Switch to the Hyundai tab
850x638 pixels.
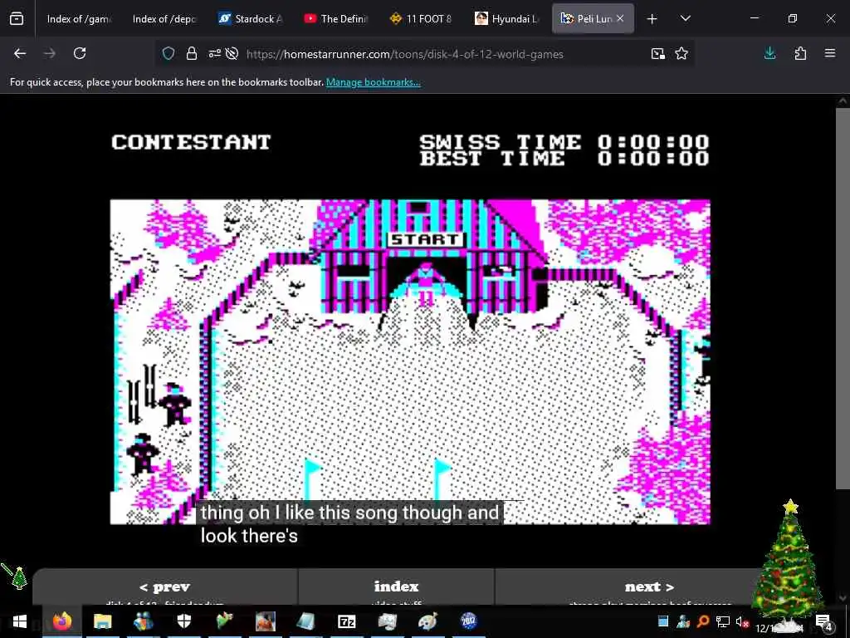click(507, 18)
